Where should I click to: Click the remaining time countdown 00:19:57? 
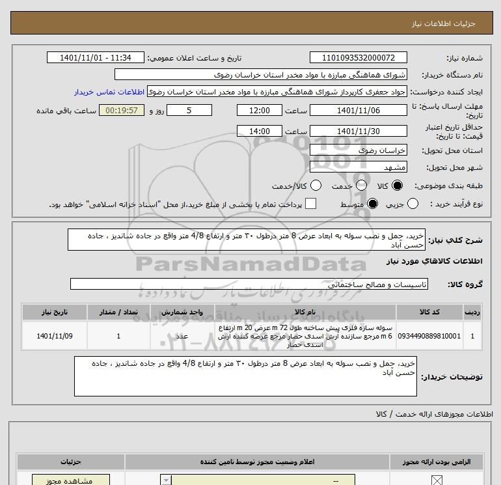122,110
